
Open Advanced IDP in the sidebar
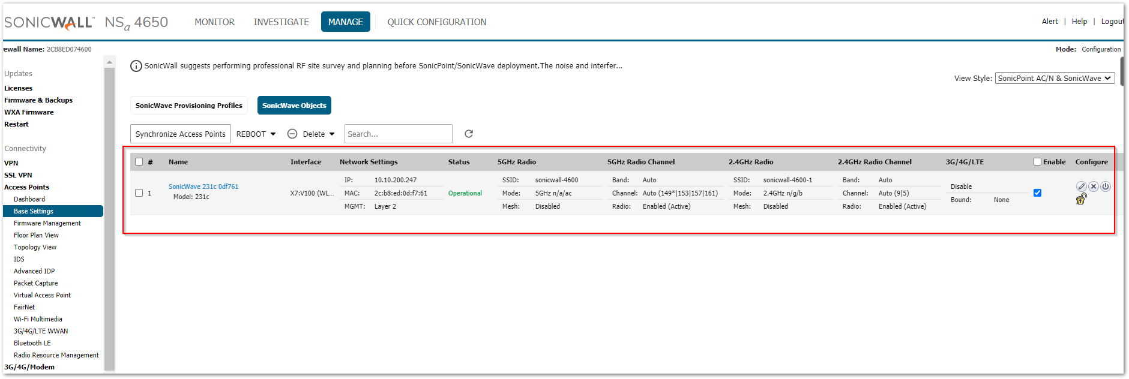coord(34,271)
